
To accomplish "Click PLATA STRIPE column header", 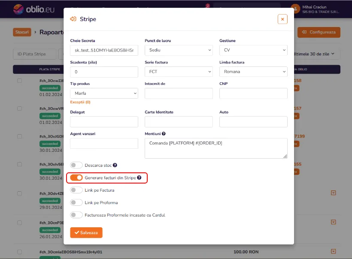I will coord(50,69).
